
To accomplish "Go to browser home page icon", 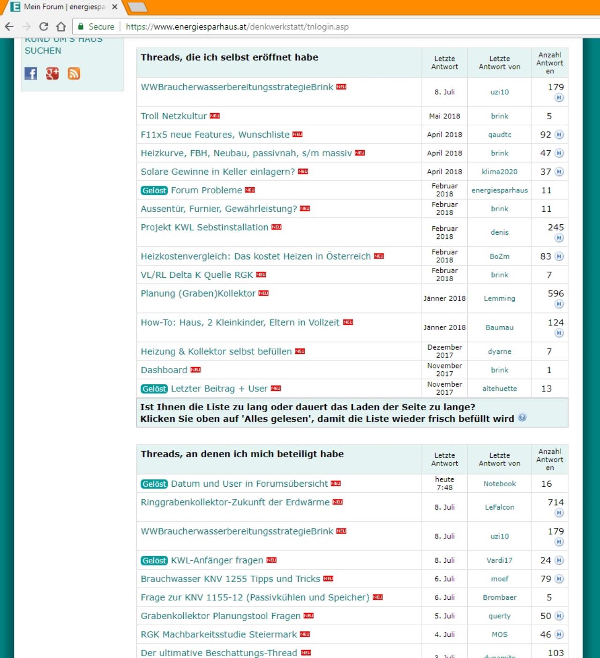I will pyautogui.click(x=61, y=27).
